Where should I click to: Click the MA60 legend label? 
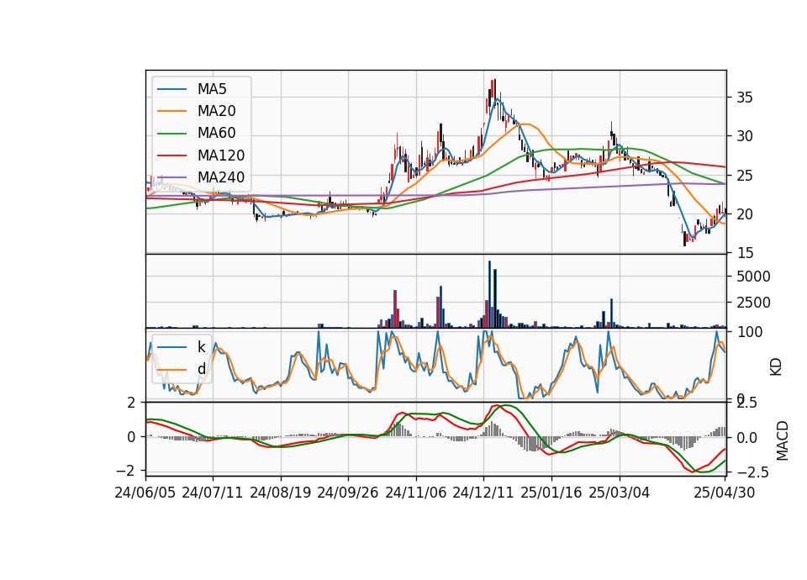(x=216, y=133)
